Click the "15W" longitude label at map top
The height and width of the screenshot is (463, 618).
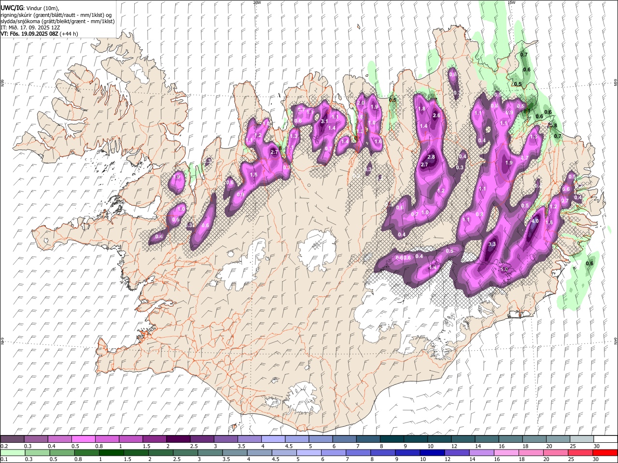coord(511,2)
